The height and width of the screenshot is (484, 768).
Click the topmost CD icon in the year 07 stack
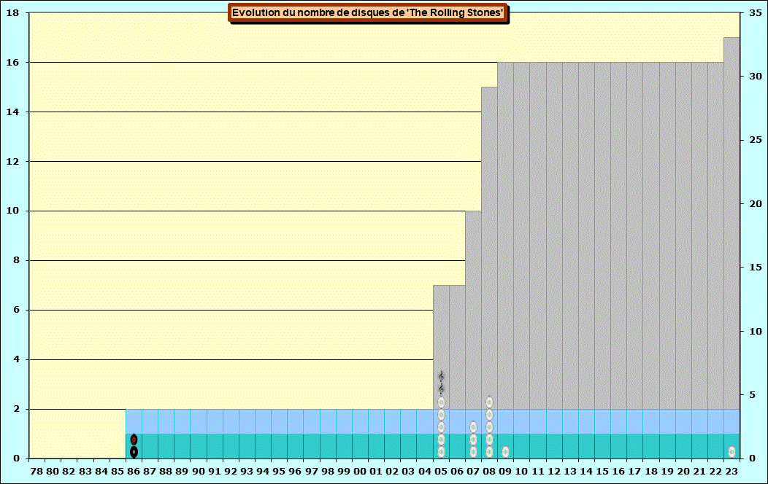click(x=473, y=427)
